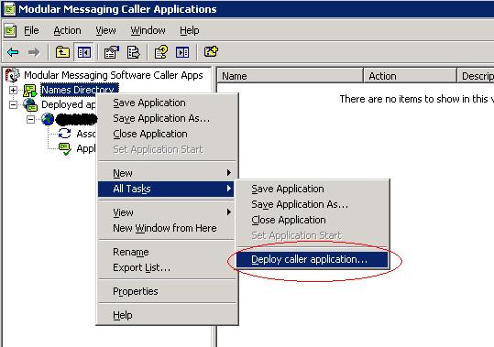Choose Close Application in main context menu
Viewport: 494px width, 347px height.
pyautogui.click(x=167, y=134)
